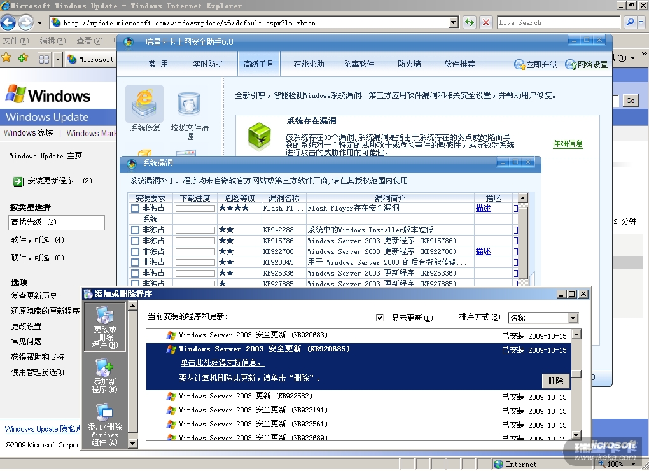Open 还原隐藏的更新程序 link

coord(45,311)
